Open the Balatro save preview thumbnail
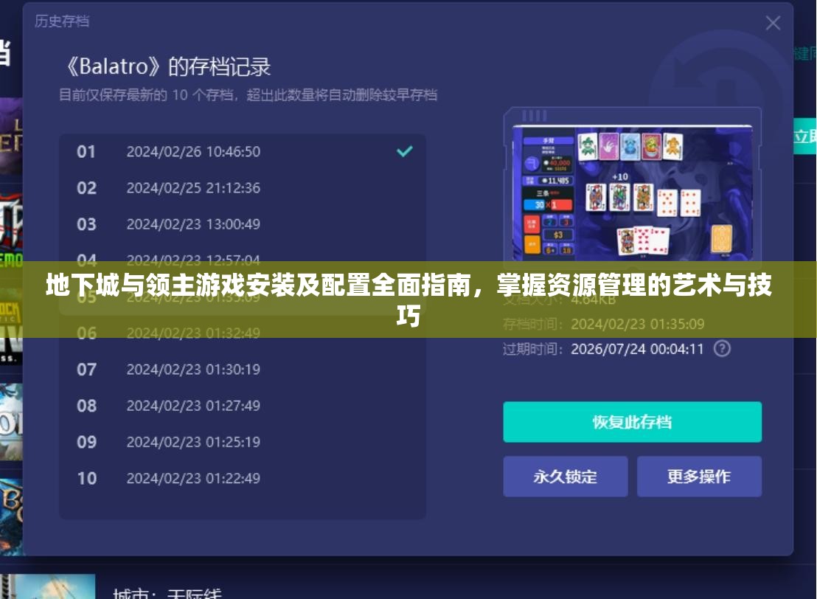Viewport: 817px width, 599px height. coord(632,192)
